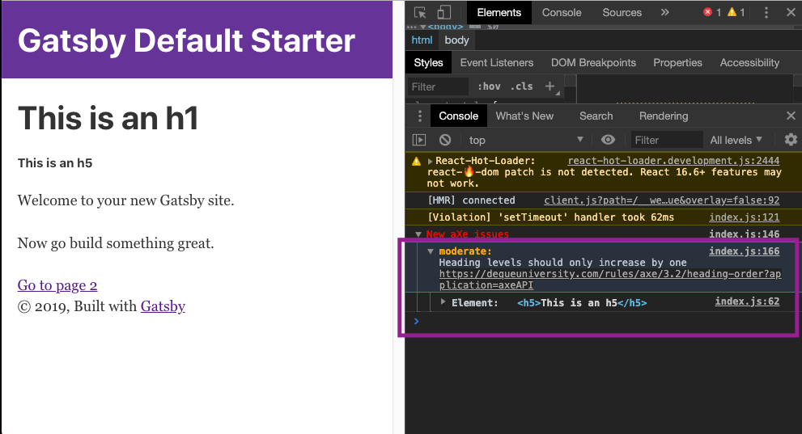The width and height of the screenshot is (802, 434).
Task: Open client.js?path source link
Action: point(662,200)
